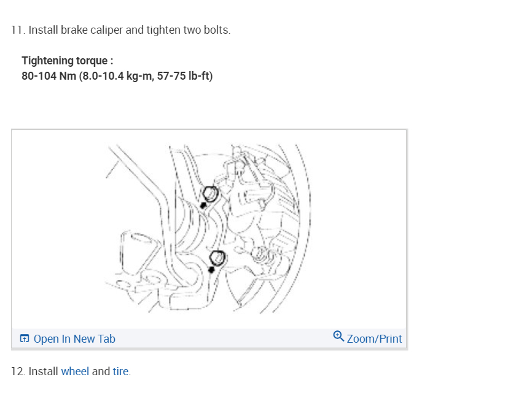The height and width of the screenshot is (404, 527).
Task: Click the "80-104 Nm" torque value line
Action: pos(117,77)
